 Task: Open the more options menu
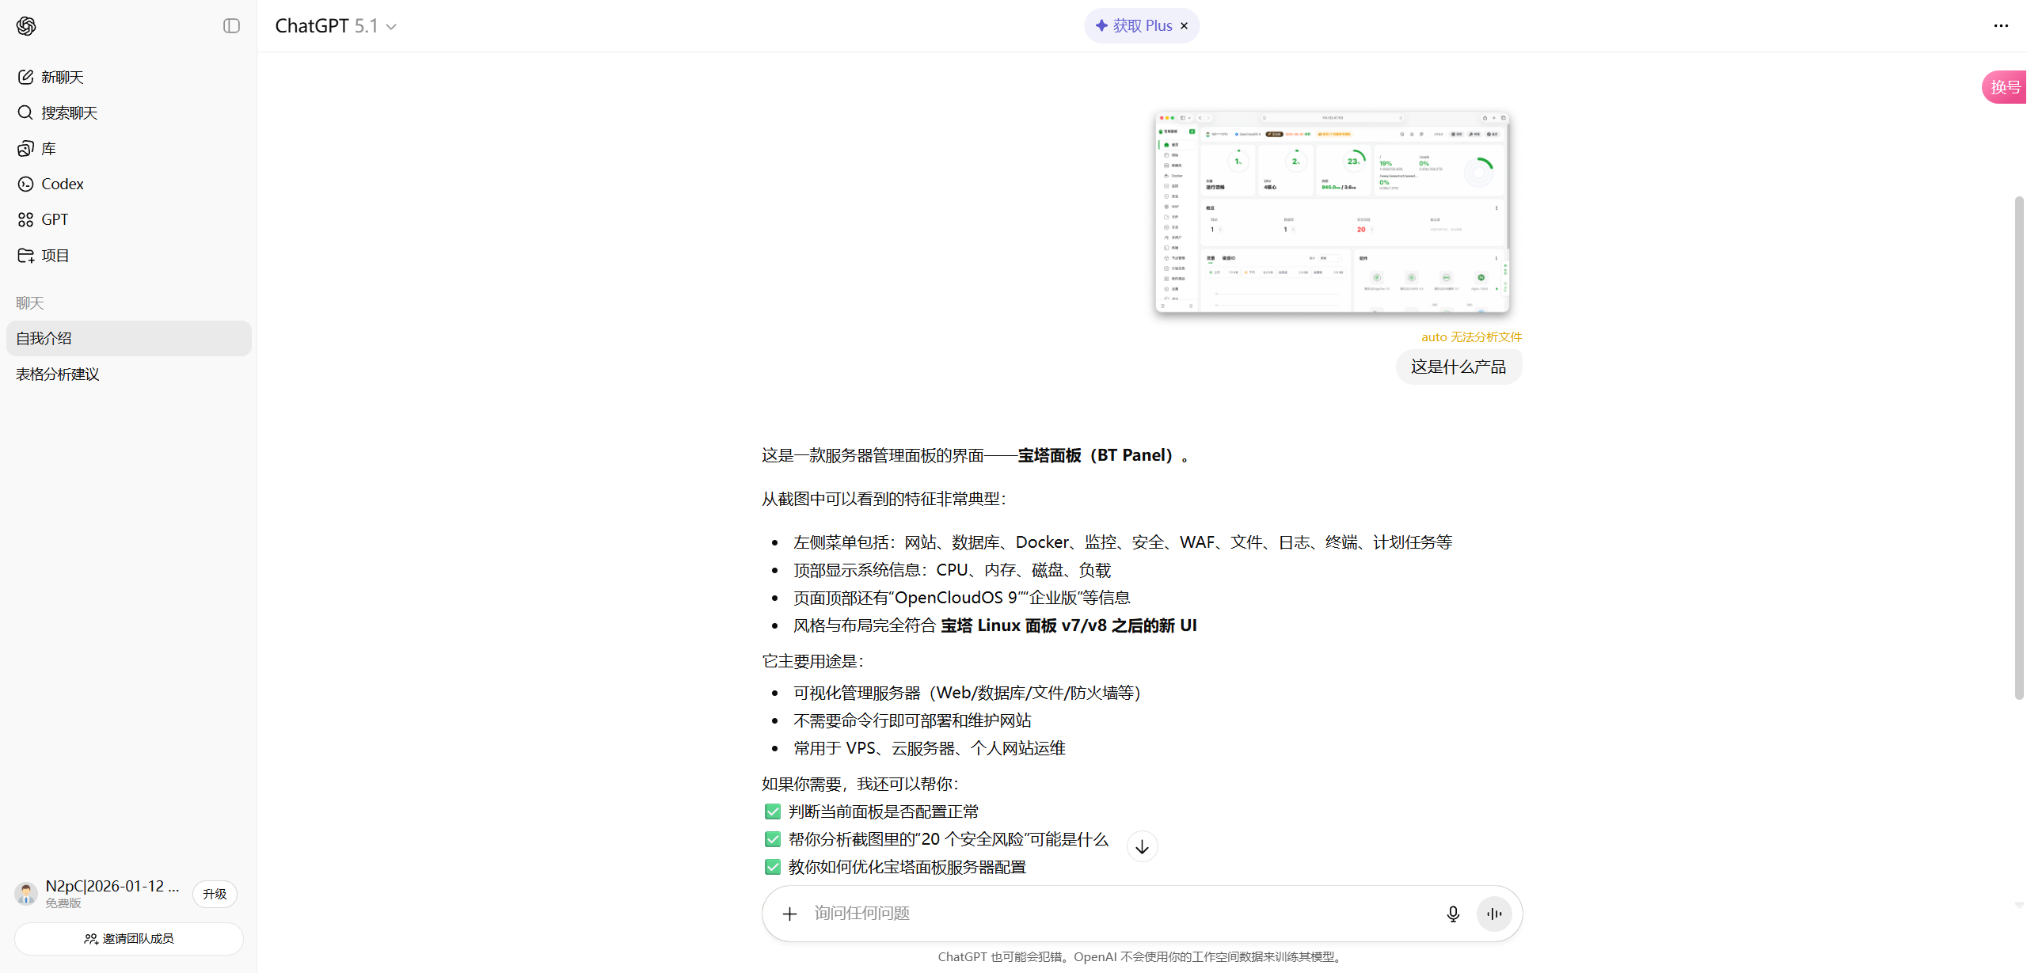pos(2002,26)
